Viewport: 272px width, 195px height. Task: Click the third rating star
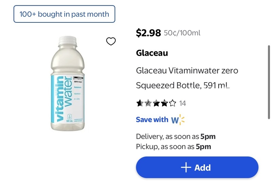pos(156,103)
